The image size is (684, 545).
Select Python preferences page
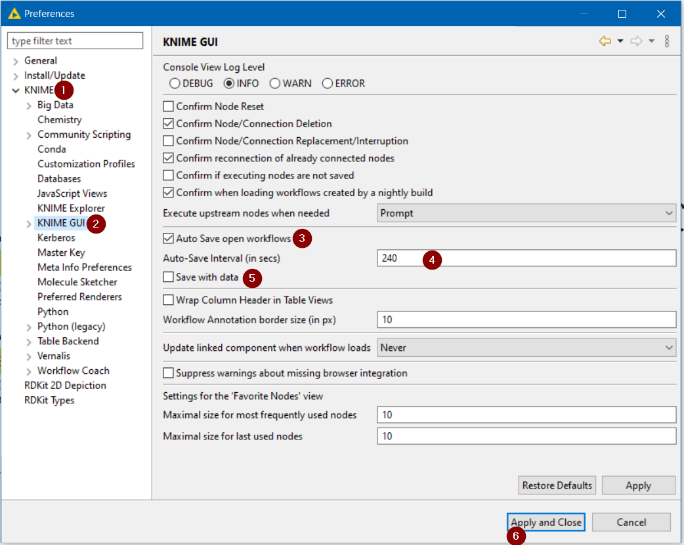(53, 312)
